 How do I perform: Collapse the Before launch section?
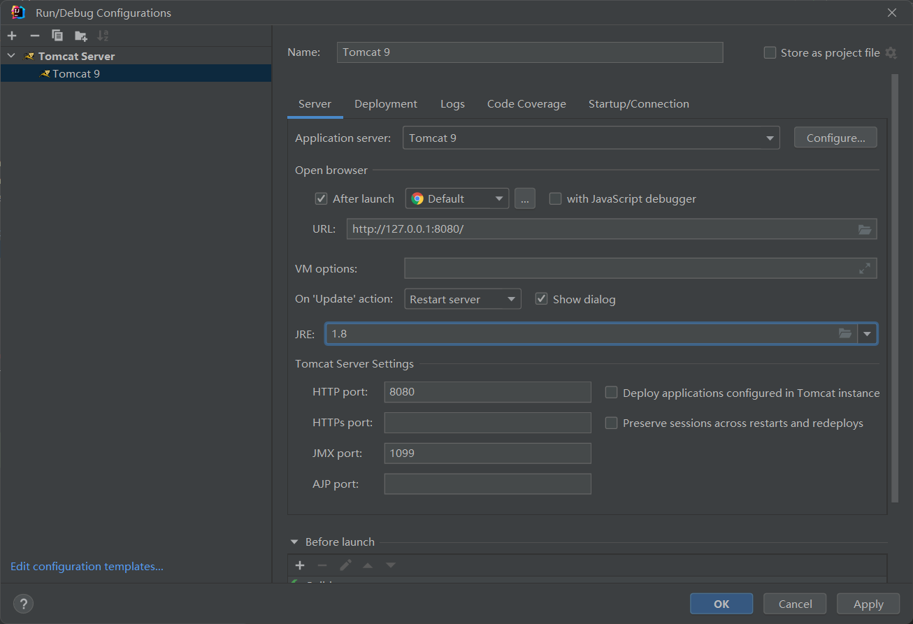pos(293,542)
